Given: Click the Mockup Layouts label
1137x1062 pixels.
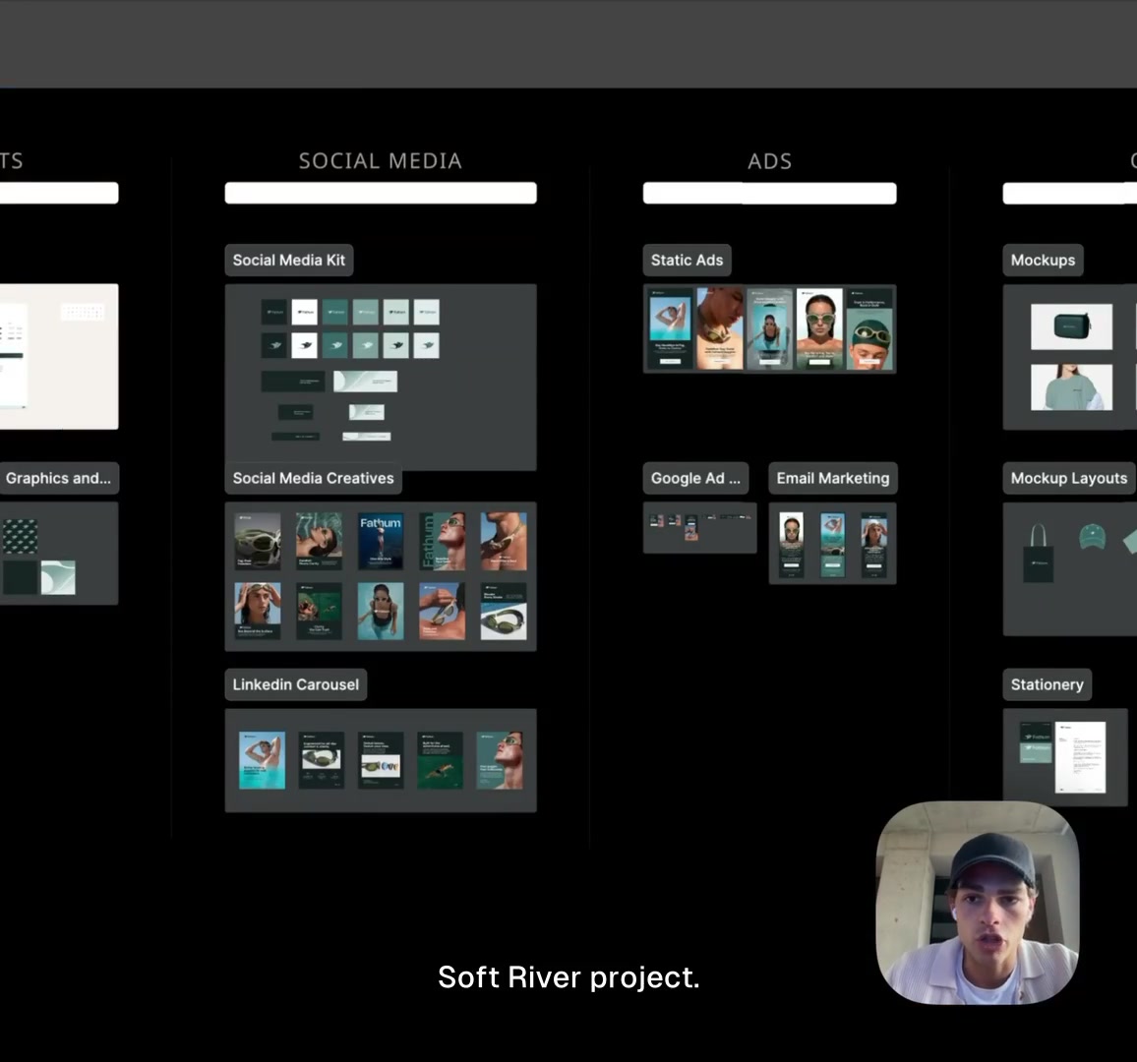Looking at the screenshot, I should [1069, 479].
